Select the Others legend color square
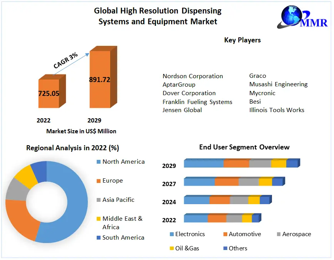Viewport: 334px width, 260px height. [x=225, y=248]
